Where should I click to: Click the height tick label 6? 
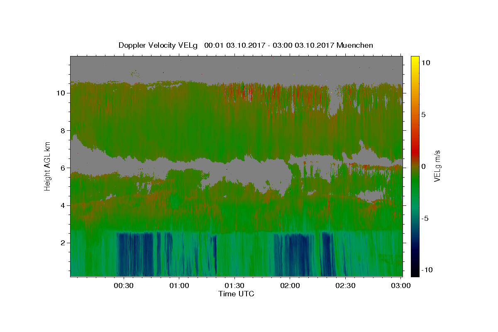(62, 168)
